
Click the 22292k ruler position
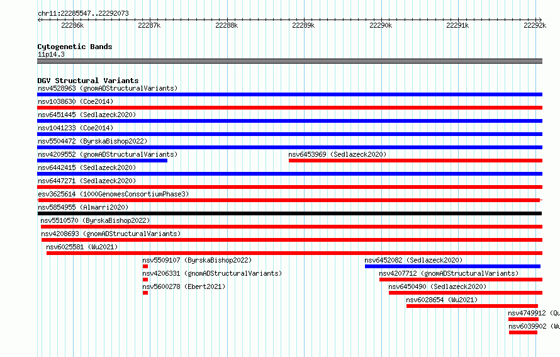(x=535, y=25)
